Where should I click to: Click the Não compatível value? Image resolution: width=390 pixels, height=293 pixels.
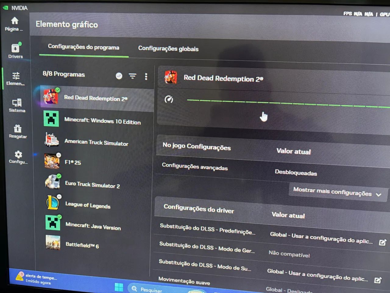point(289,254)
